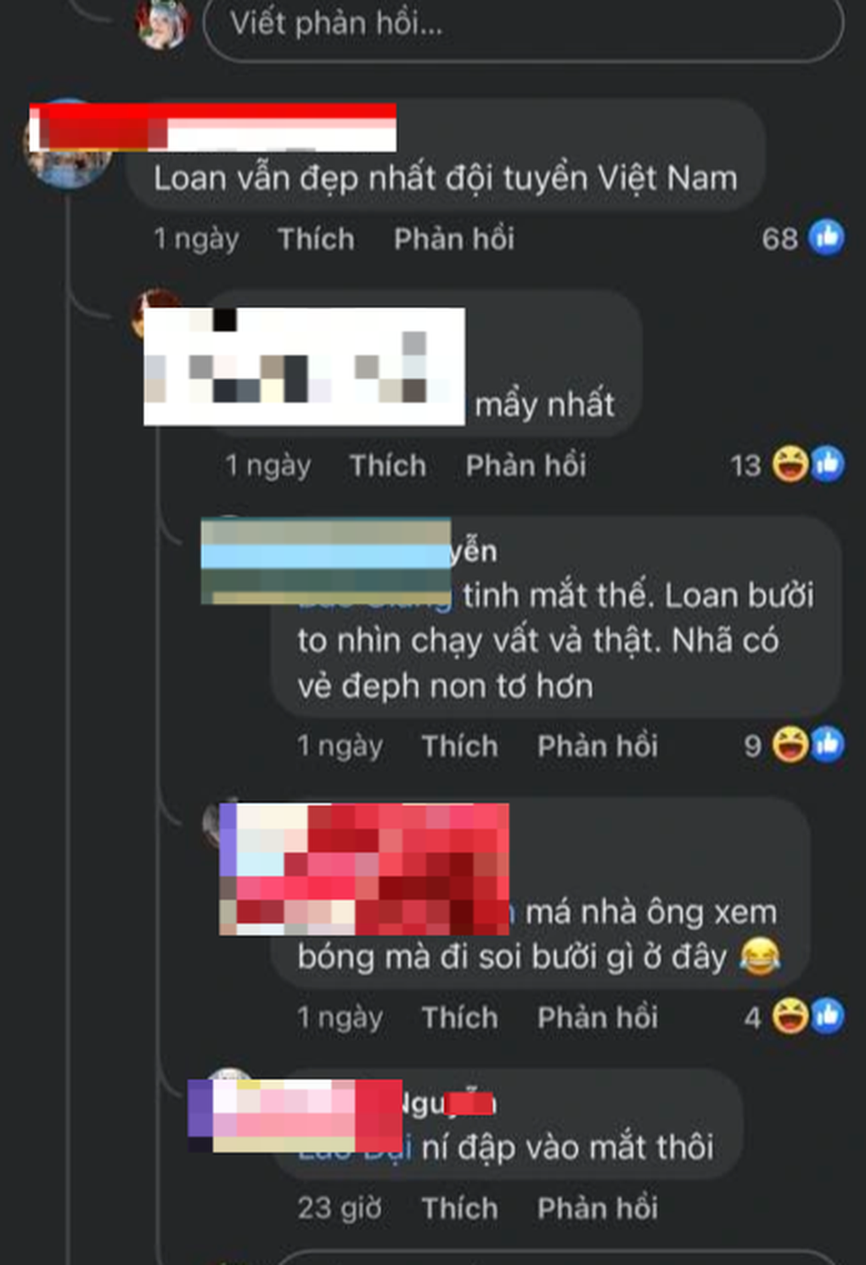Click 'Phản hồi' under the 'mầy nhất' comment
Screen dimensions: 866x1265
click(x=526, y=466)
